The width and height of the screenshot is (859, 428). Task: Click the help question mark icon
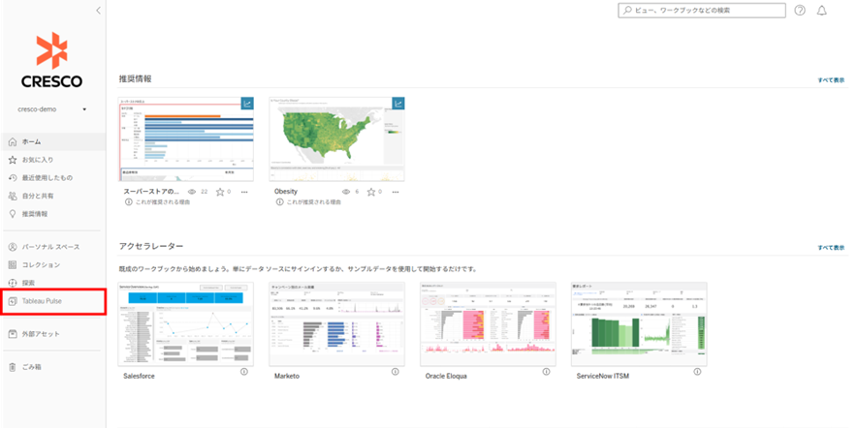pos(800,11)
